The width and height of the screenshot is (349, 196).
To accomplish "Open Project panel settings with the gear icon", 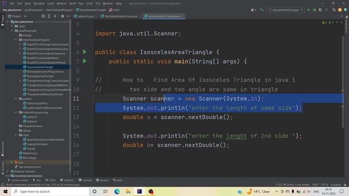I will pyautogui.click(x=62, y=16).
